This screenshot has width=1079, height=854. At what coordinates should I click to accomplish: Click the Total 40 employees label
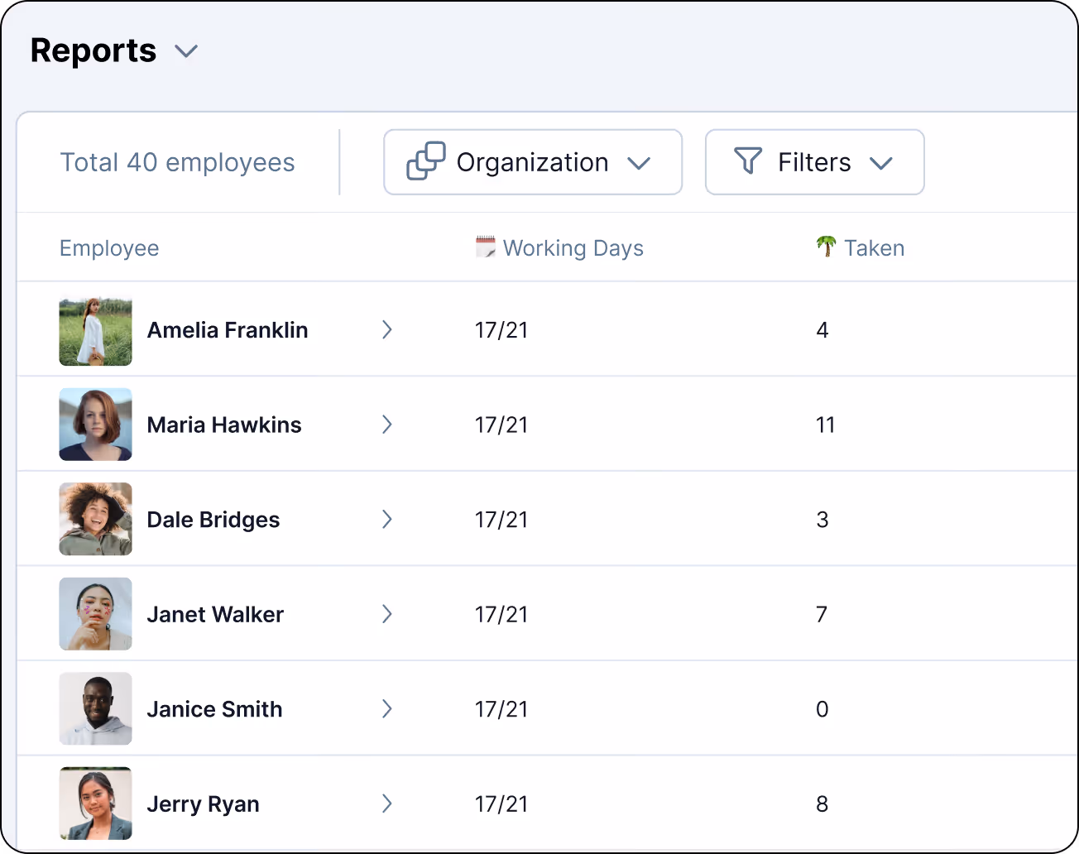point(177,162)
